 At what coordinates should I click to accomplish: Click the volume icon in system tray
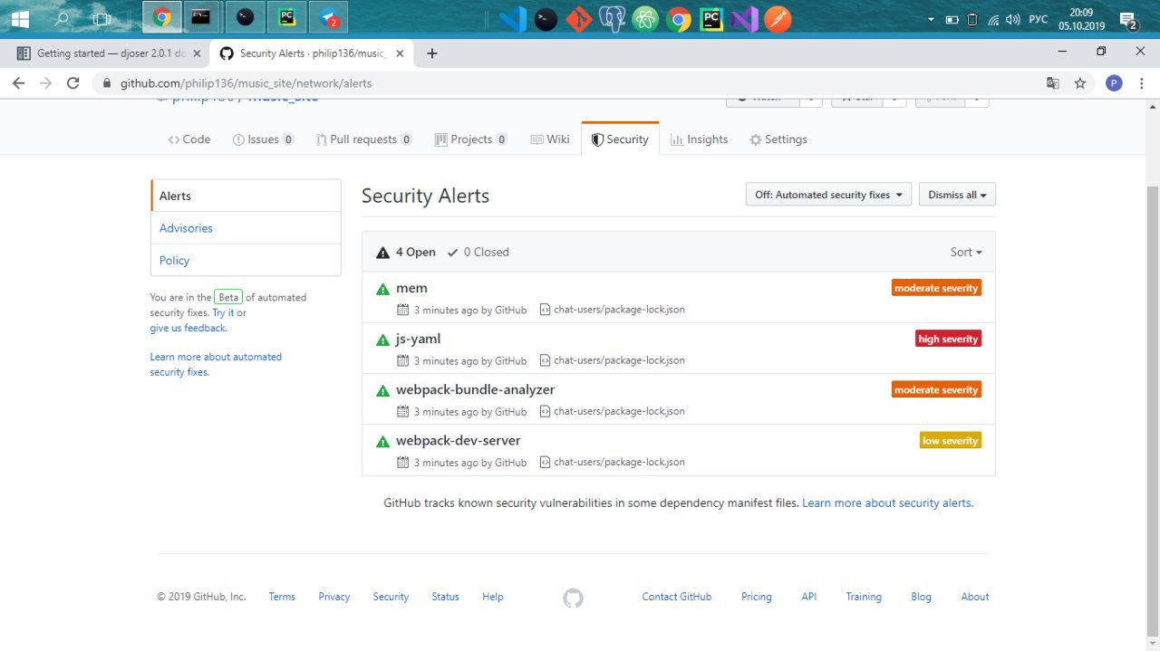tap(1012, 19)
